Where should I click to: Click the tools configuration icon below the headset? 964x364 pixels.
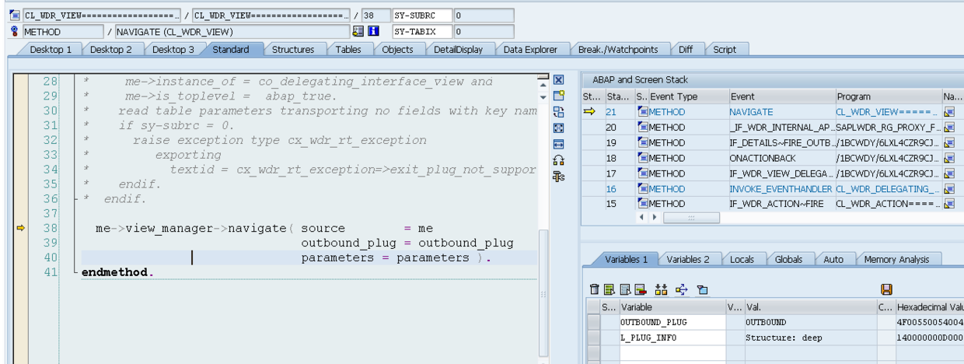pos(557,177)
